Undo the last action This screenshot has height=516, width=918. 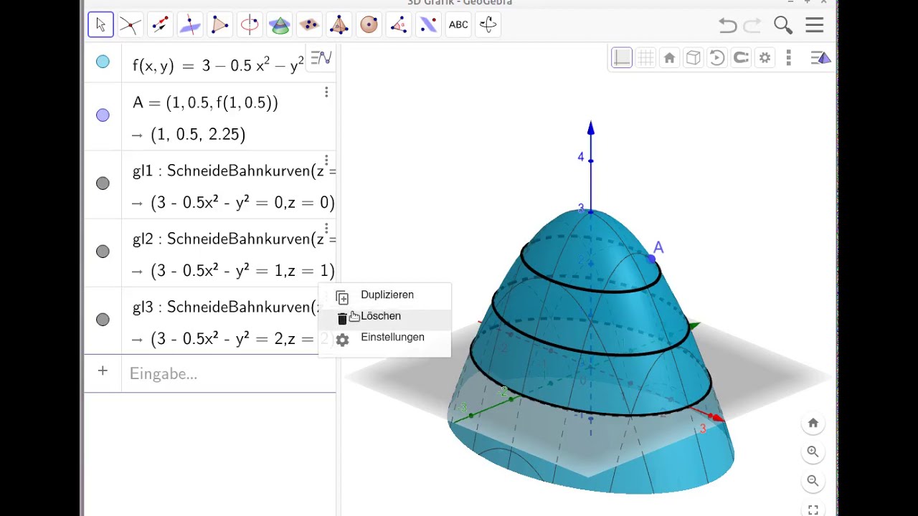tap(728, 26)
